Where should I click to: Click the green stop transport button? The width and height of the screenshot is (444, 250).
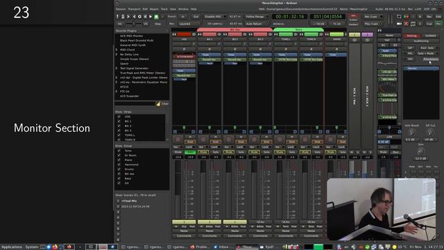point(156,17)
